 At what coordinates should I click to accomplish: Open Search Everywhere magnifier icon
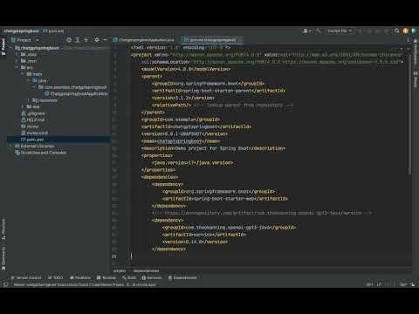397,31
